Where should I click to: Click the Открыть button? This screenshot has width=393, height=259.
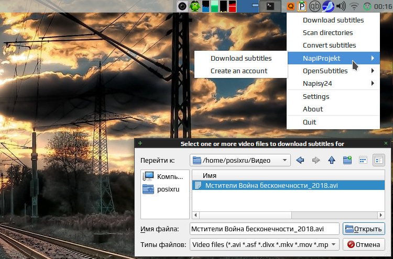coord(364,229)
